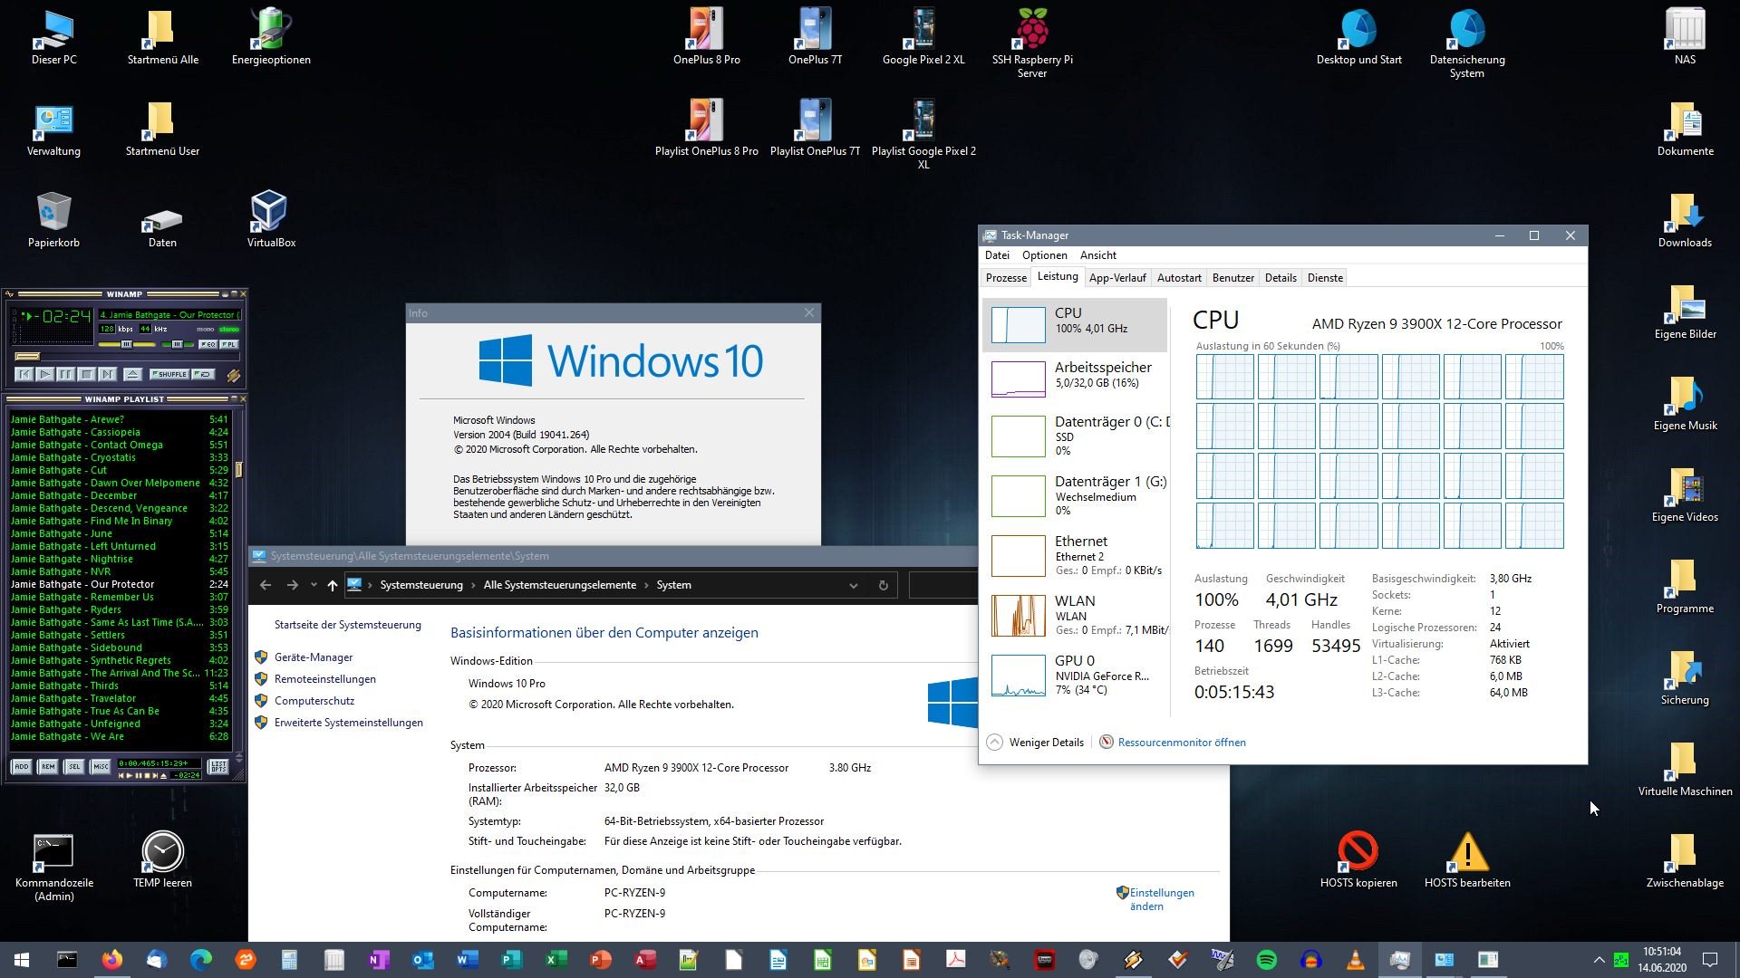Image resolution: width=1740 pixels, height=978 pixels.
Task: Select GPU 0 performance entry
Action: [1076, 675]
